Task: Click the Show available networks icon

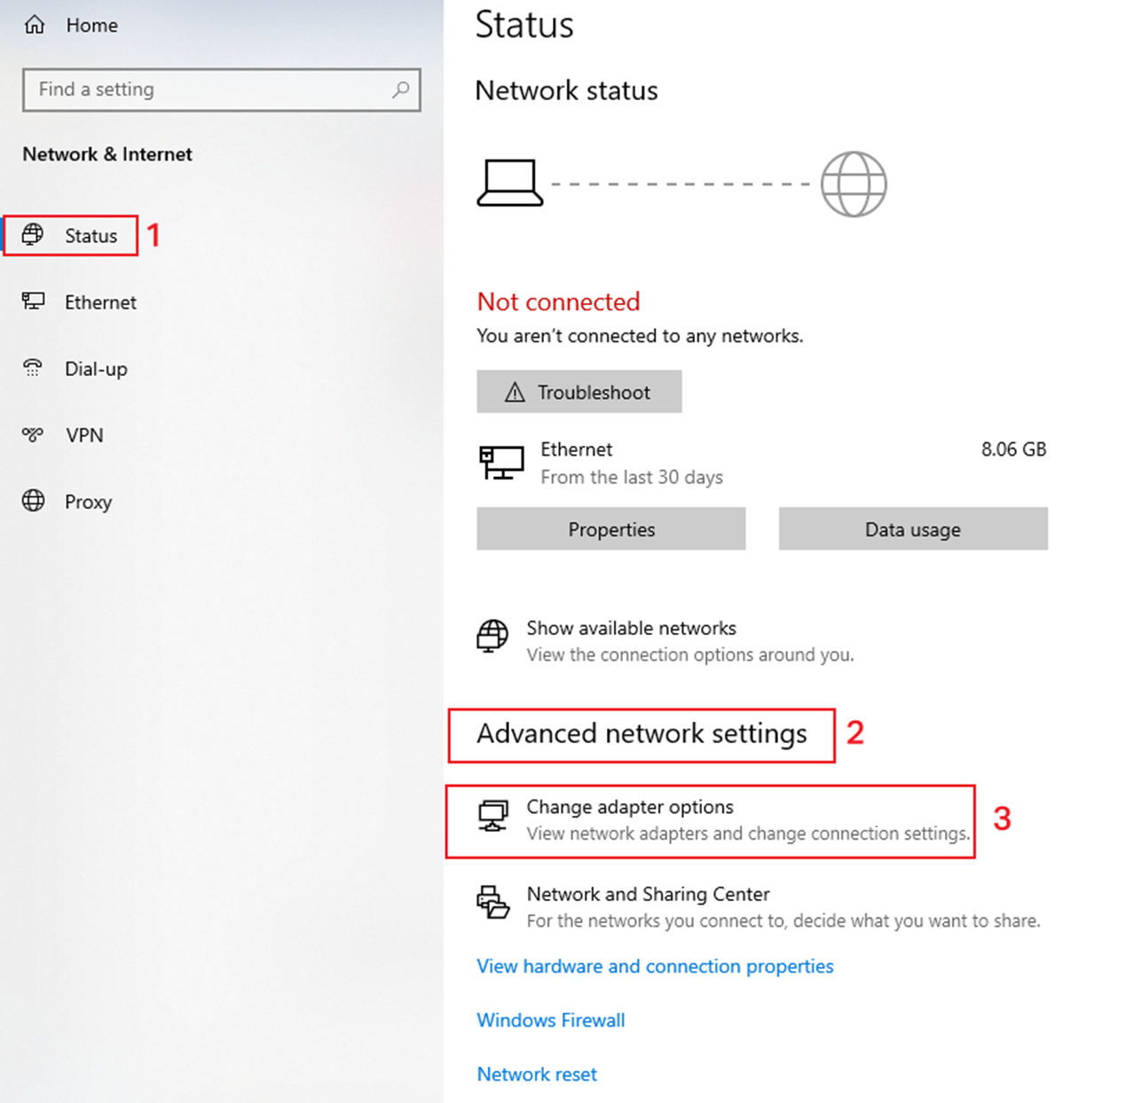Action: tap(493, 635)
